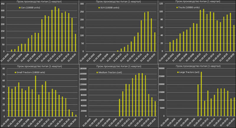Image resolution: width=236 pixels, height=128 pixels.
Task: Click the 80 y-axis value in the Small Tractors chart
Action: [4, 69]
